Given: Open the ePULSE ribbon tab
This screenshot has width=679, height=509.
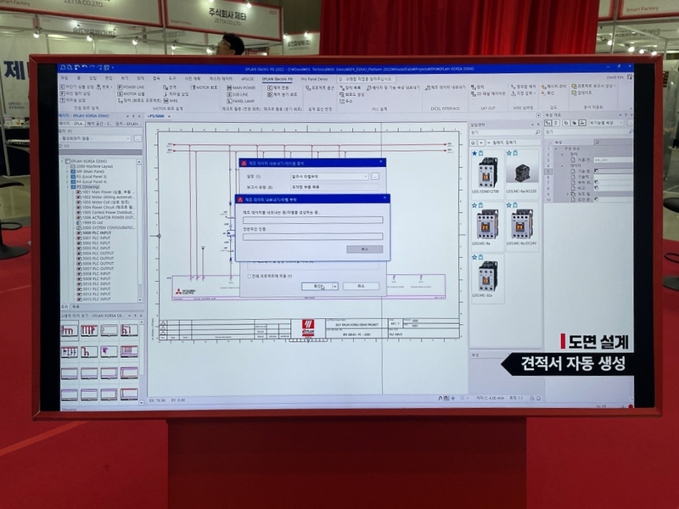Looking at the screenshot, I should tap(247, 77).
